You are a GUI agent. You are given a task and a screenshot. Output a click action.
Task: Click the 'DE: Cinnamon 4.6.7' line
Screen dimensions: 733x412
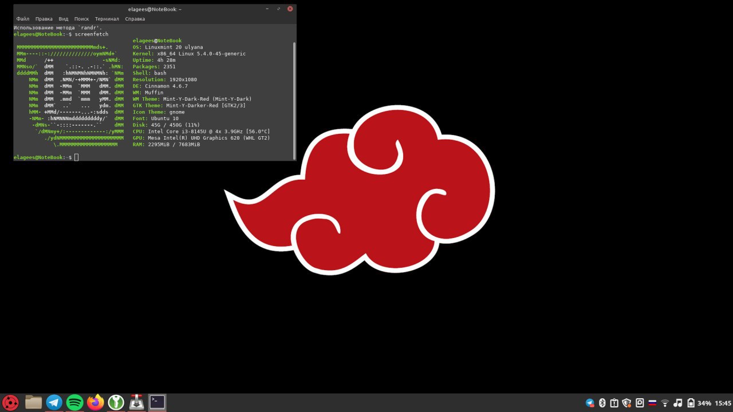click(x=160, y=86)
